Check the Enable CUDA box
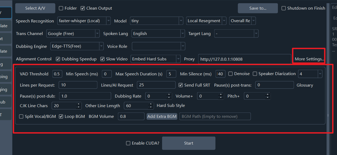 (x=128, y=143)
